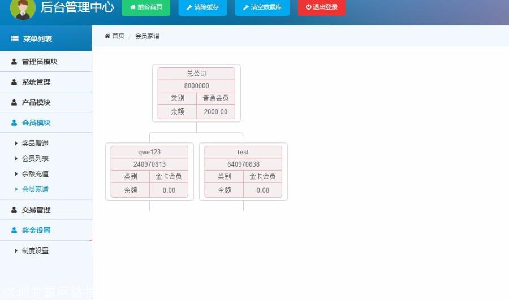The width and height of the screenshot is (509, 300).
Task: Open 制度设置 under 奖金设置
Action: pos(35,251)
